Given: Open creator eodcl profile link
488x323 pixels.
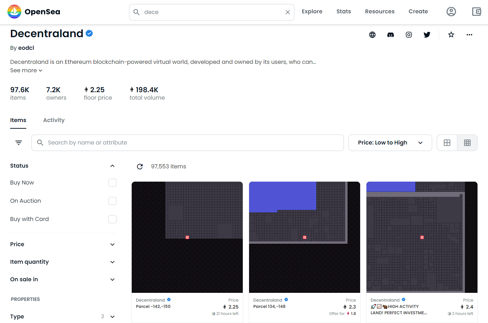Looking at the screenshot, I should click(26, 48).
